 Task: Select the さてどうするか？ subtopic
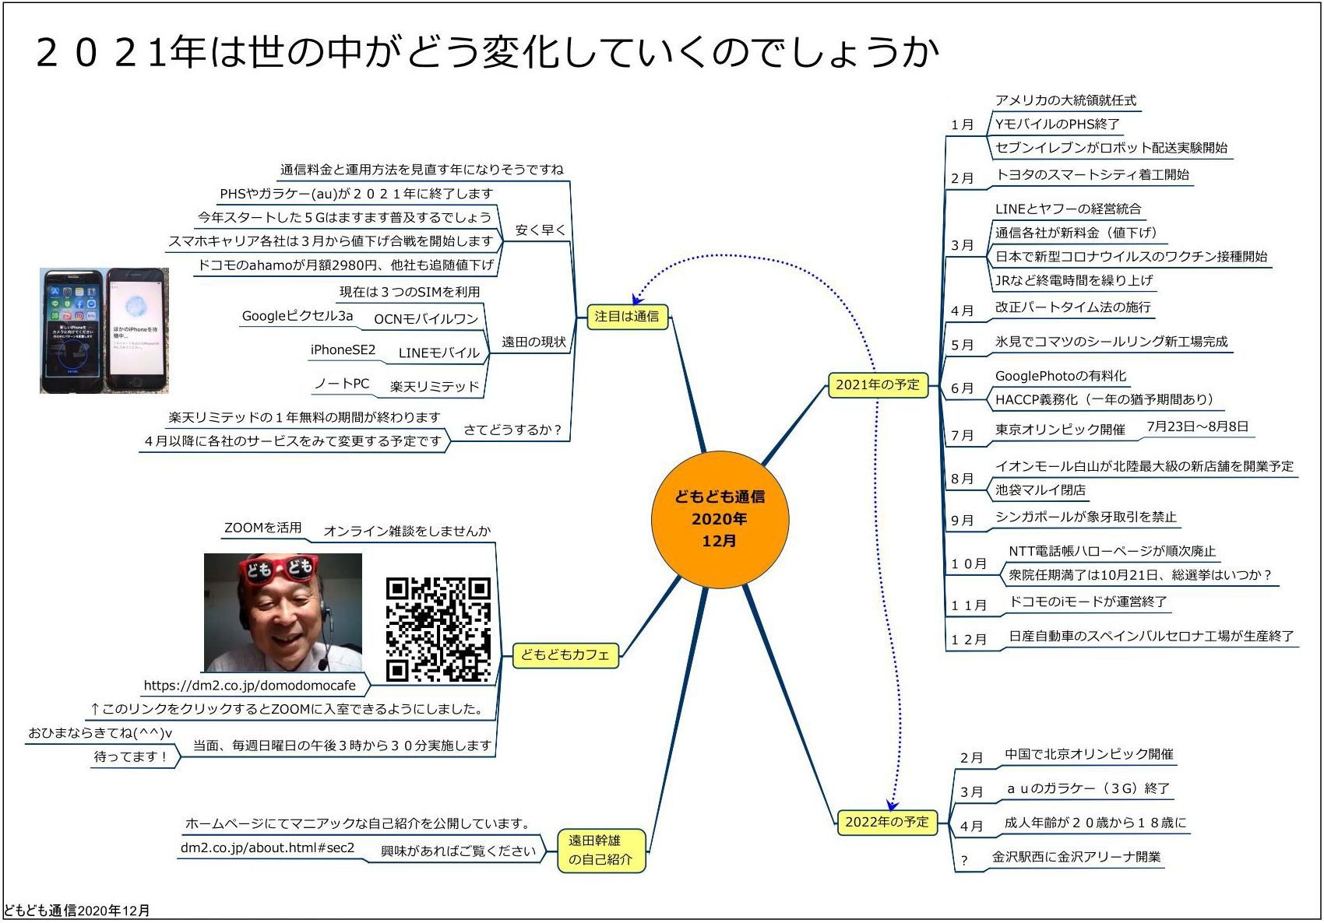point(512,430)
